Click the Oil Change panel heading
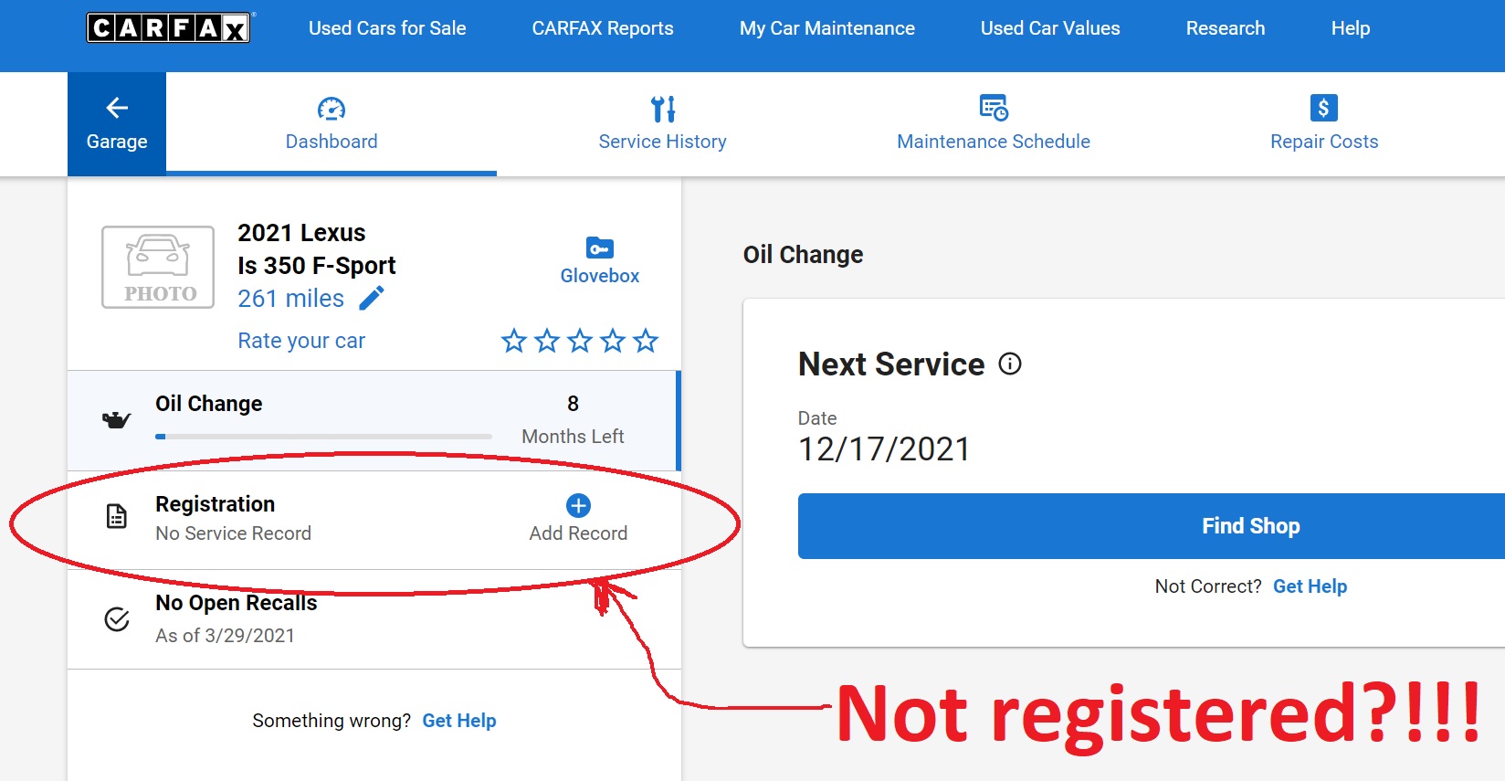 (804, 255)
